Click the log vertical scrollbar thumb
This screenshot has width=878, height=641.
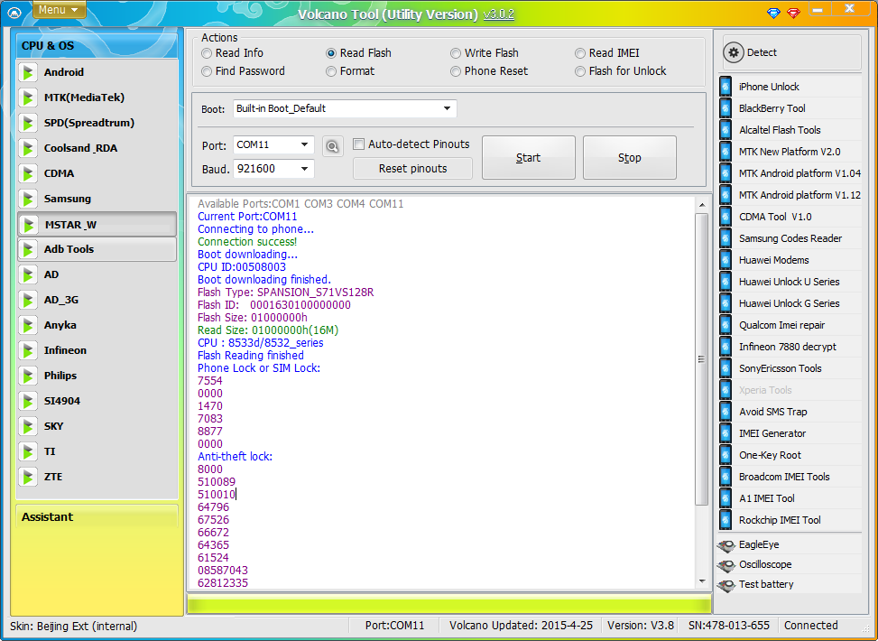tap(702, 359)
